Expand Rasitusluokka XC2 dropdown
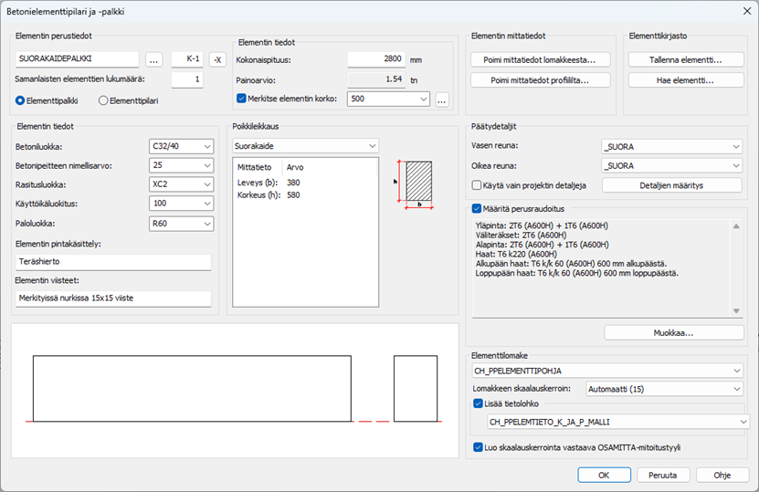Image resolution: width=759 pixels, height=492 pixels. point(181,183)
